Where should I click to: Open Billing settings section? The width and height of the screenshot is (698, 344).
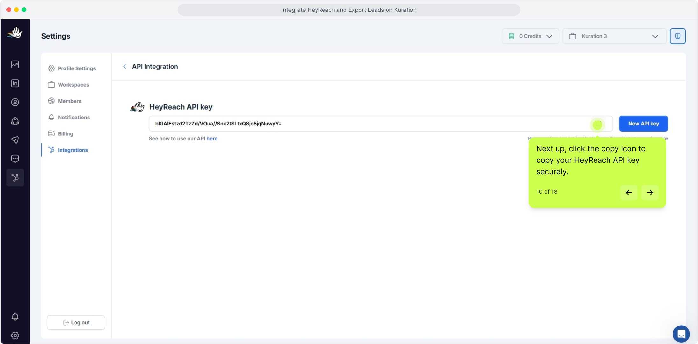point(61,133)
